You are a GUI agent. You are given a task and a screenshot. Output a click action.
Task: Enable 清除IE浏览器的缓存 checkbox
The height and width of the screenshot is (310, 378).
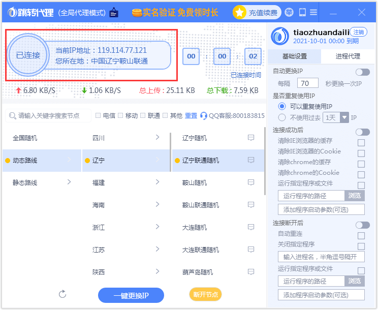point(361,142)
